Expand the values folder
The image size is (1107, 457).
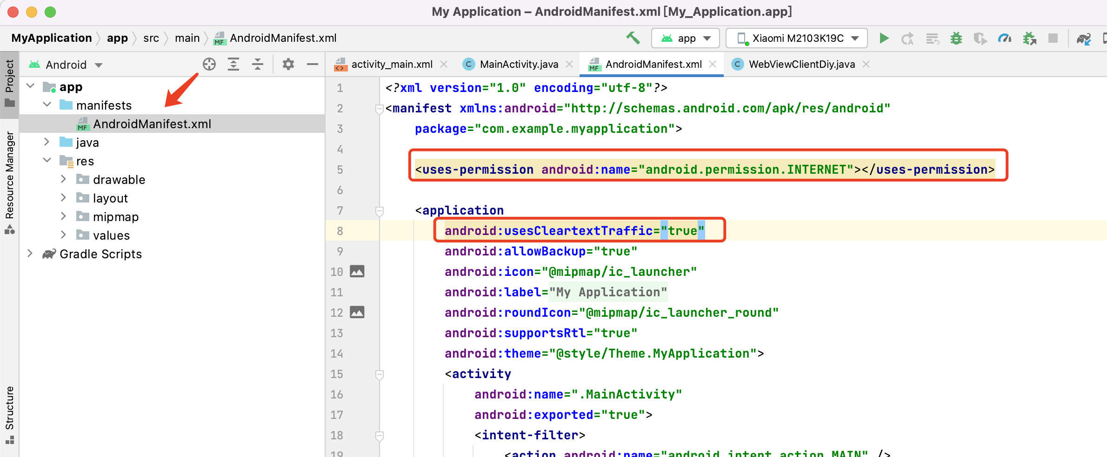(x=64, y=235)
